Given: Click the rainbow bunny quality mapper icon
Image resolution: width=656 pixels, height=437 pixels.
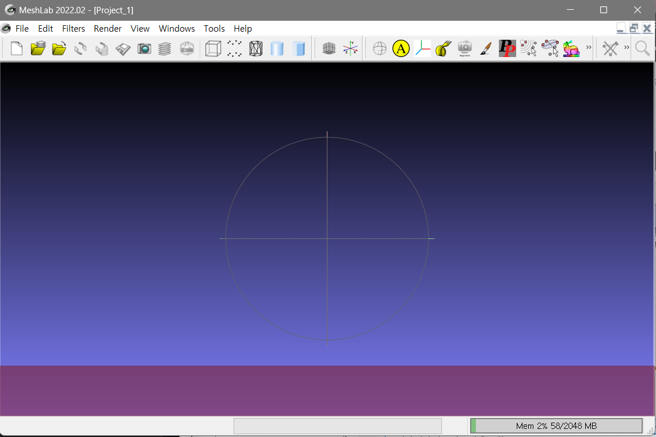Looking at the screenshot, I should [x=571, y=49].
